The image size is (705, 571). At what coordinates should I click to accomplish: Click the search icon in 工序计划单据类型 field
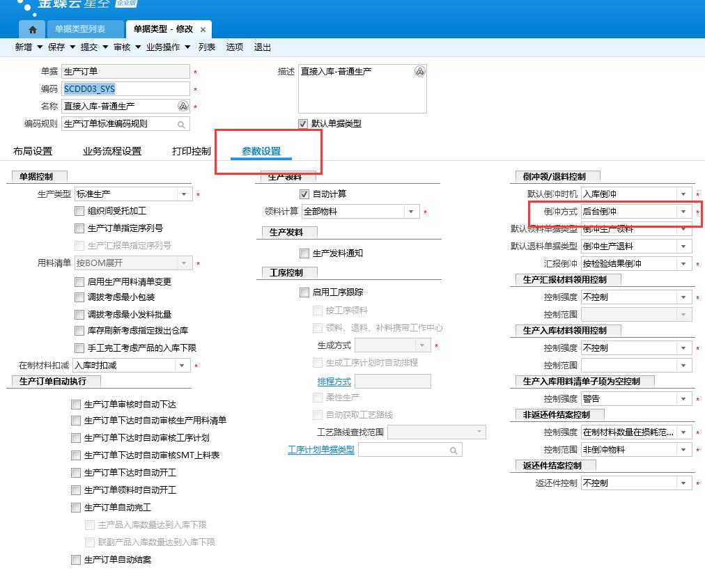(454, 451)
